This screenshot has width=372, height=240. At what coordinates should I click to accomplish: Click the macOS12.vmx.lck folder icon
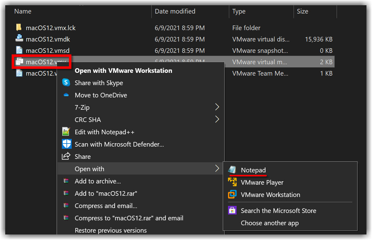point(19,28)
